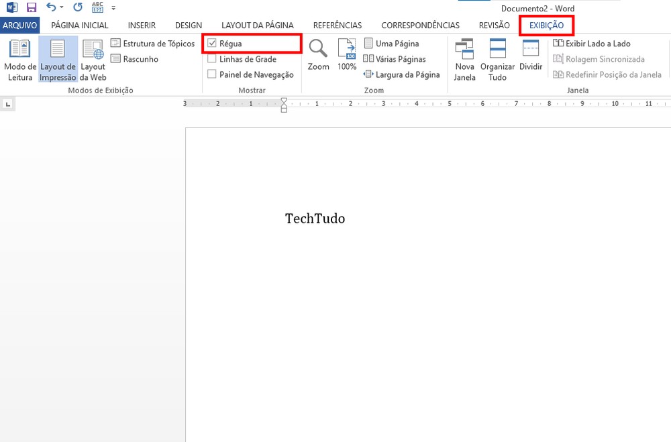Viewport: 671px width, 442px height.
Task: Click Várias Páginas button
Action: tap(395, 59)
